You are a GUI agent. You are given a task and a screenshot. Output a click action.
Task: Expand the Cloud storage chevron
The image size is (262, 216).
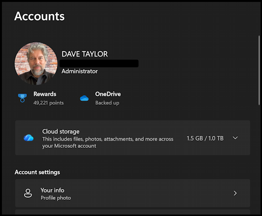(235, 138)
